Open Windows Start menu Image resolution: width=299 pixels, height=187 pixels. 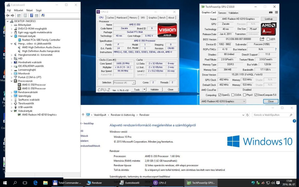coord(5,183)
